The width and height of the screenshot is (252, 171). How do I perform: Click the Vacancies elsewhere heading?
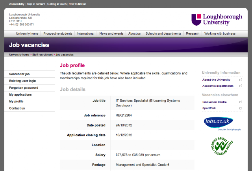point(220,95)
